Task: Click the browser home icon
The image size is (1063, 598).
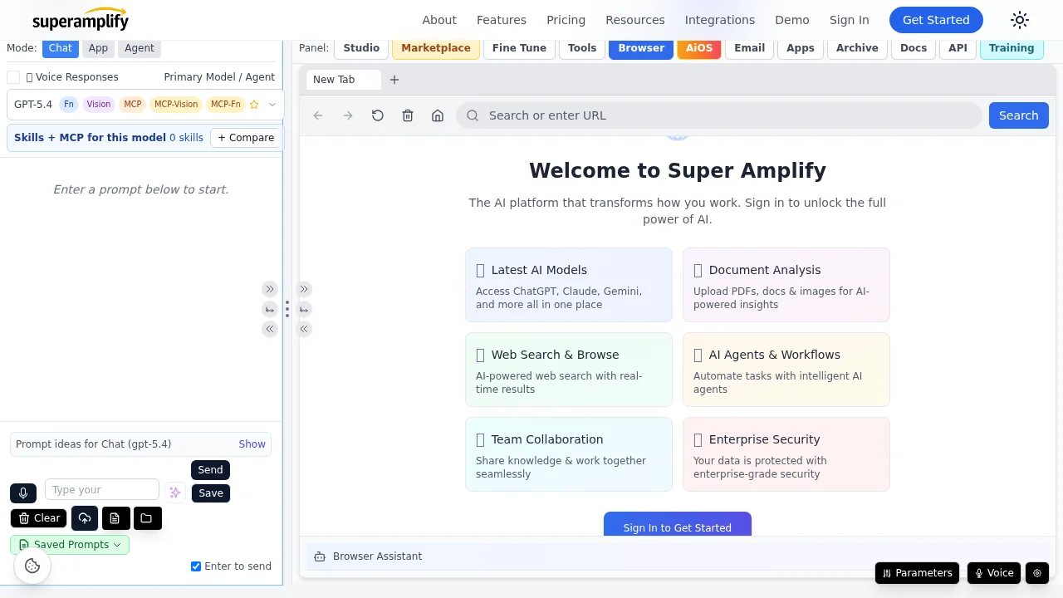Action: tap(438, 115)
